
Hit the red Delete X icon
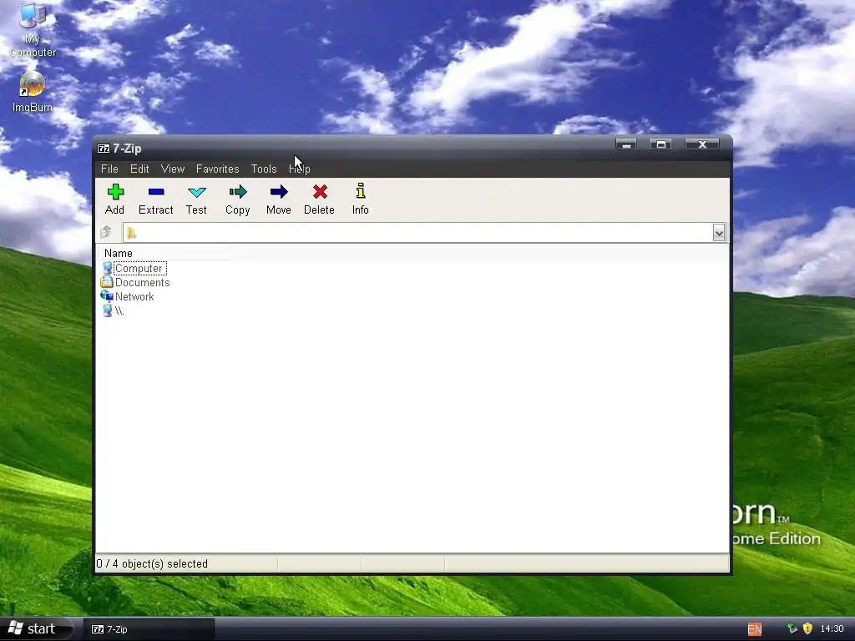(320, 192)
